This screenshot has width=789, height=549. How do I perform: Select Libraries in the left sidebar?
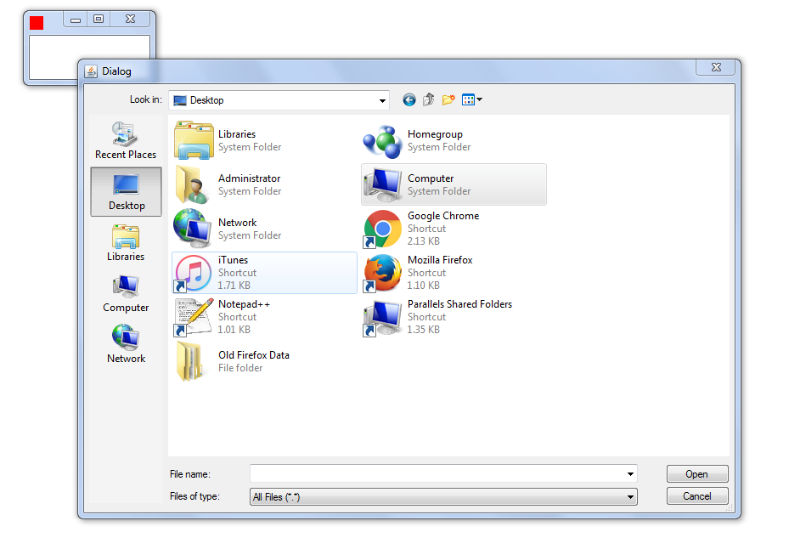(x=126, y=242)
